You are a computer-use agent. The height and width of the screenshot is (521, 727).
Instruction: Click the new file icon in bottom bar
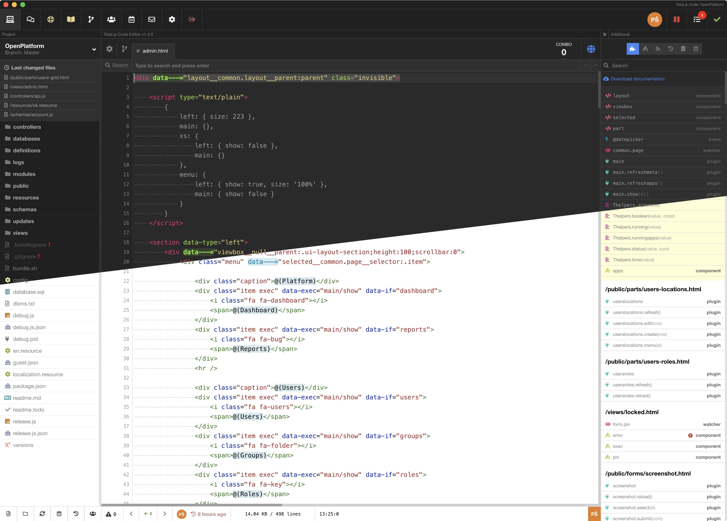pyautogui.click(x=8, y=514)
